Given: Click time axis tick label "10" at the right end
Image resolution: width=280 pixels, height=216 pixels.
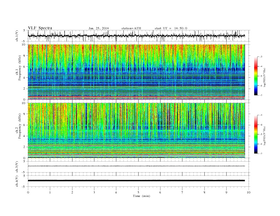Looking at the screenshot, I should point(249,192).
